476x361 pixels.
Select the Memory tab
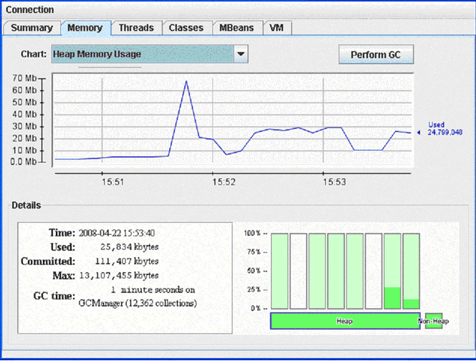pos(85,28)
